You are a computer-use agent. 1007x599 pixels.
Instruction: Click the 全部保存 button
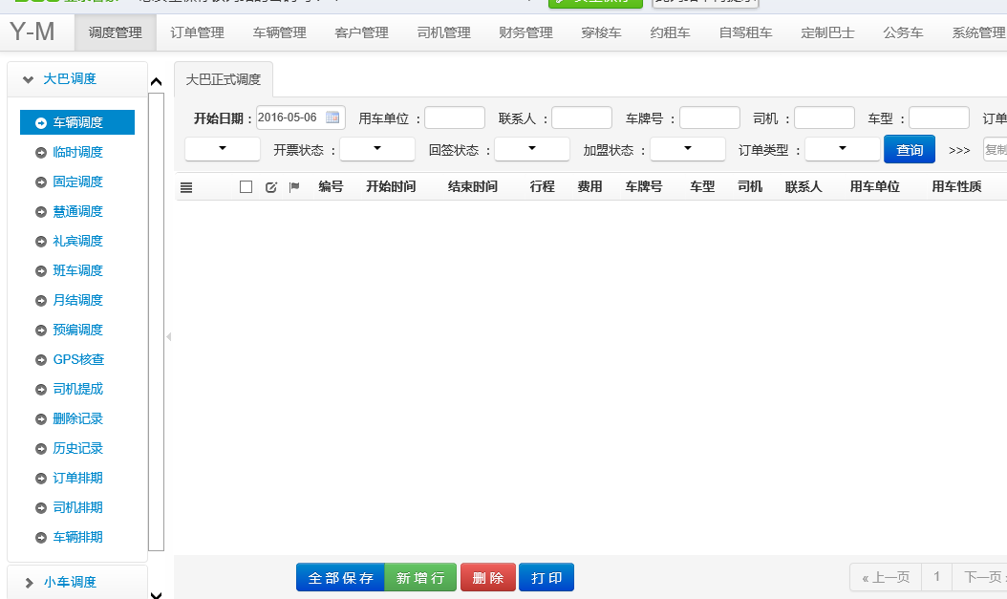pyautogui.click(x=340, y=578)
